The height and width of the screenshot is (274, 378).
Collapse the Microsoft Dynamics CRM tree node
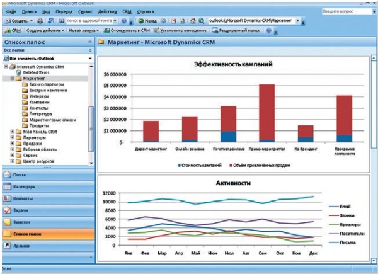pos(6,67)
